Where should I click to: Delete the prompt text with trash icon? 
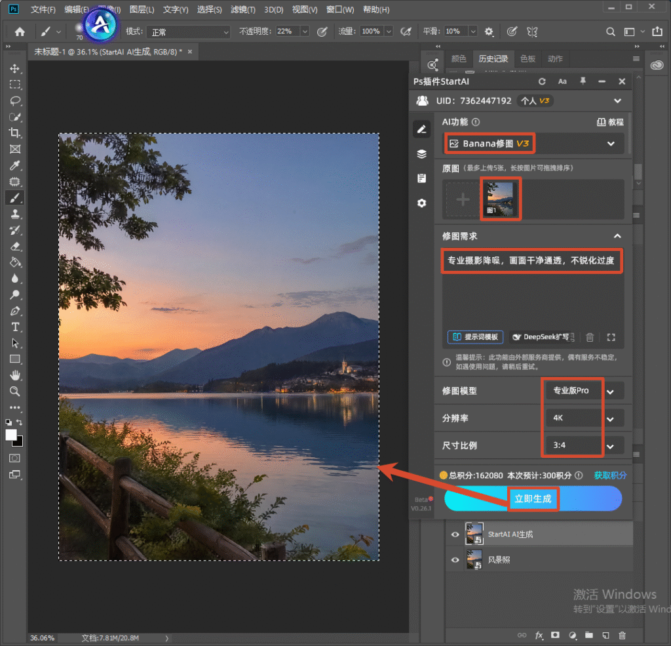click(590, 337)
